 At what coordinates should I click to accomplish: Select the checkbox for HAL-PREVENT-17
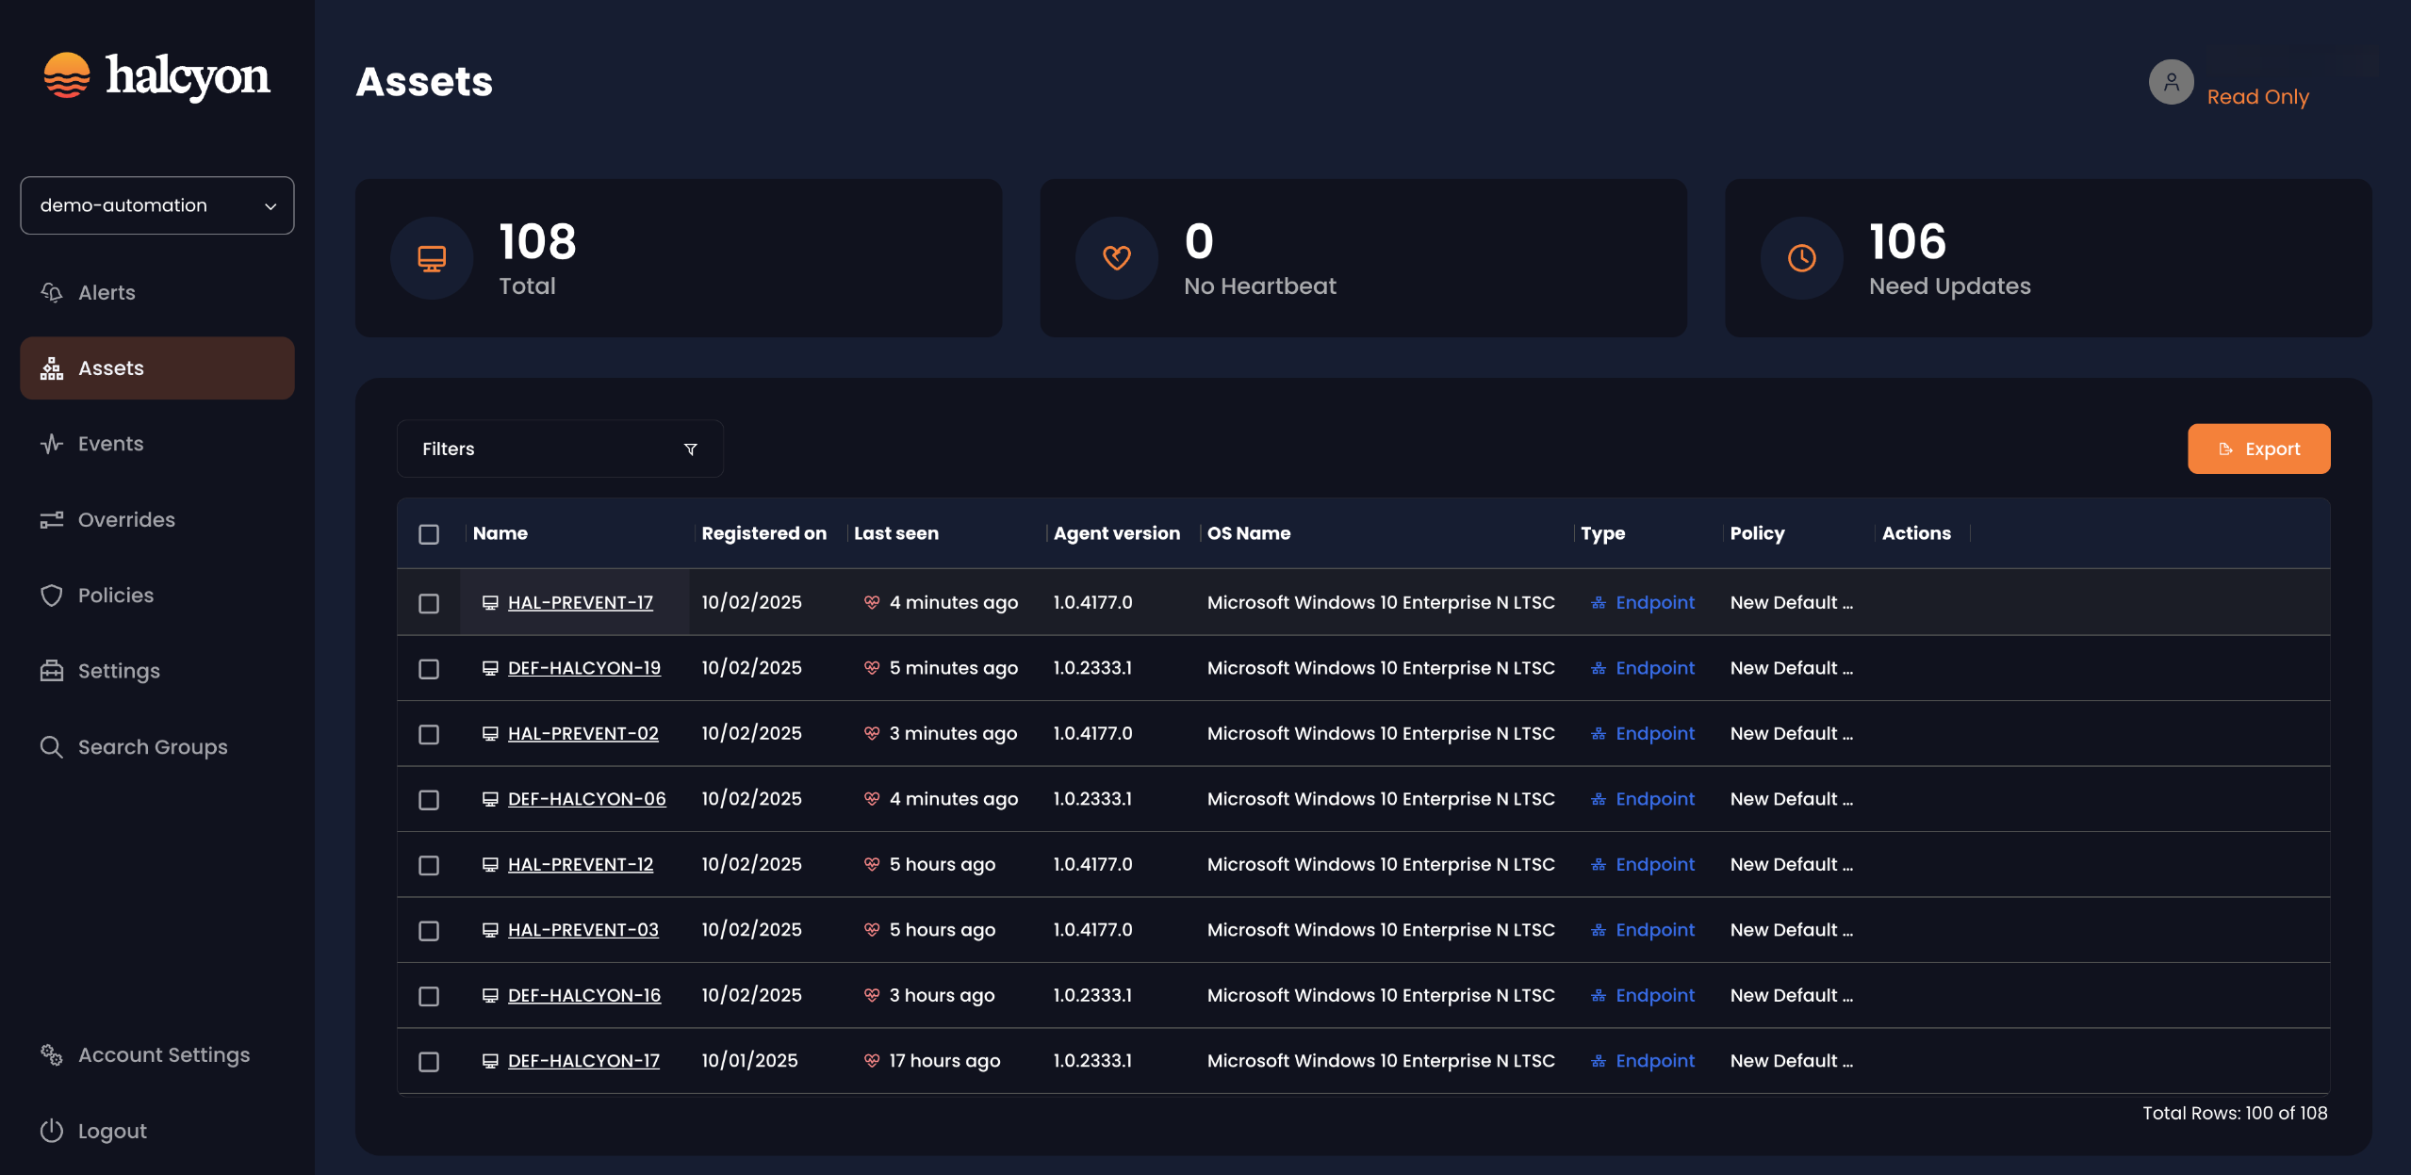point(430,602)
